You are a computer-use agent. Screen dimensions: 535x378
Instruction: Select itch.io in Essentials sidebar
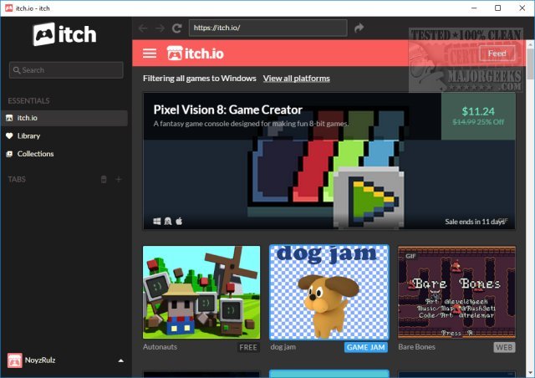[64, 118]
